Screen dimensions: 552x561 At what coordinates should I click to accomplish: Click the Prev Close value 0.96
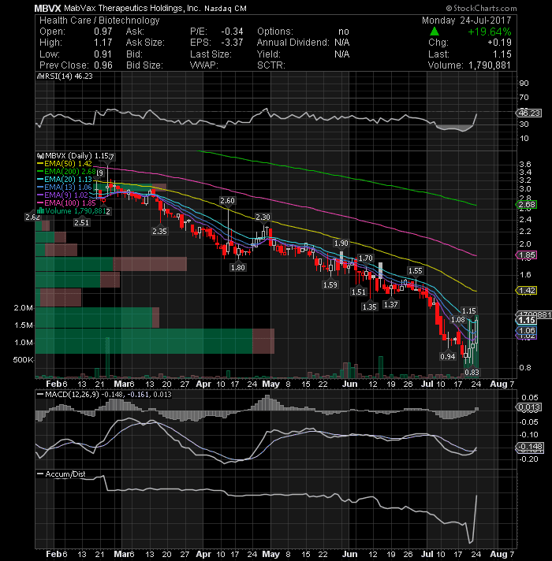[103, 65]
